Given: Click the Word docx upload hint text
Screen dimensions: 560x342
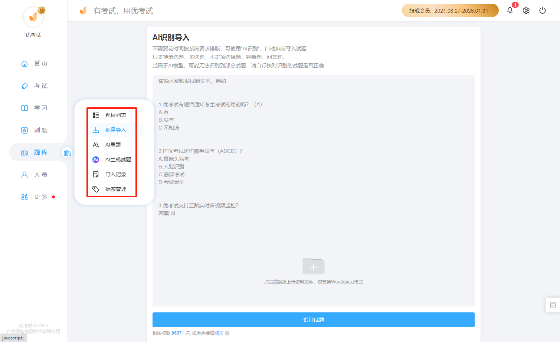Looking at the screenshot, I should tap(314, 282).
